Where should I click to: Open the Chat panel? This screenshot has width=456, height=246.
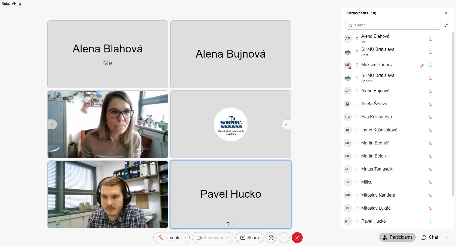(430, 237)
